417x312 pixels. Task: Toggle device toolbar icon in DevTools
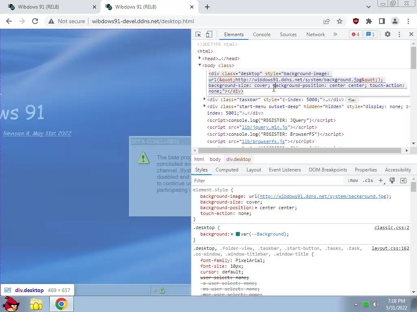coord(209,34)
